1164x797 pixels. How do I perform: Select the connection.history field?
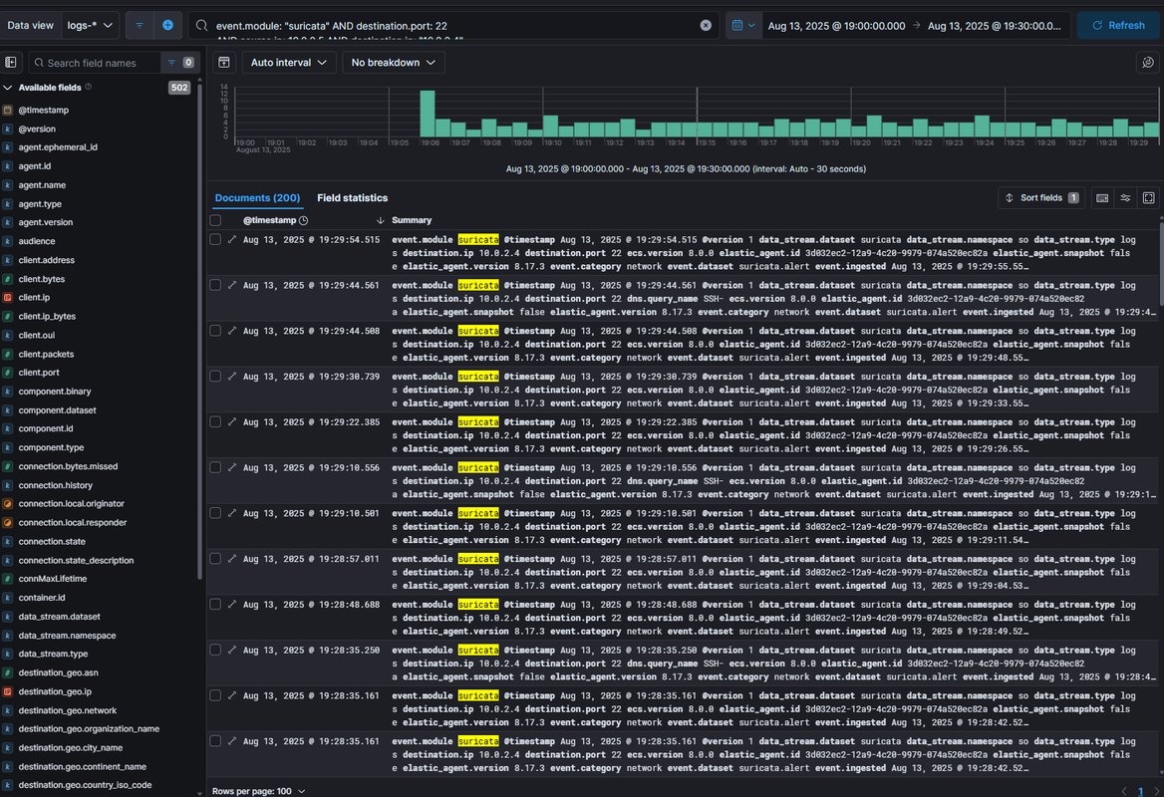coord(56,485)
